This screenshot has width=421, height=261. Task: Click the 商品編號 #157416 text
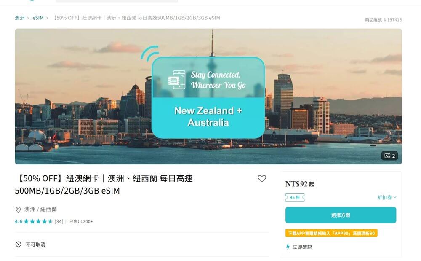tap(383, 20)
